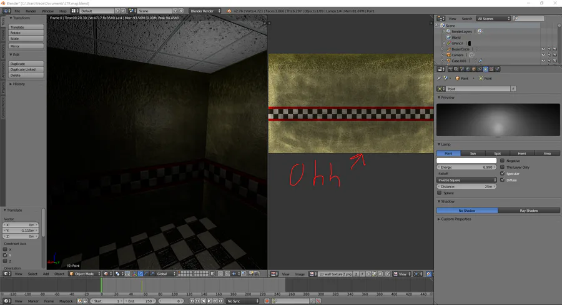562x305 pixels.
Task: Select the Spot lamp type tab
Action: coord(498,153)
